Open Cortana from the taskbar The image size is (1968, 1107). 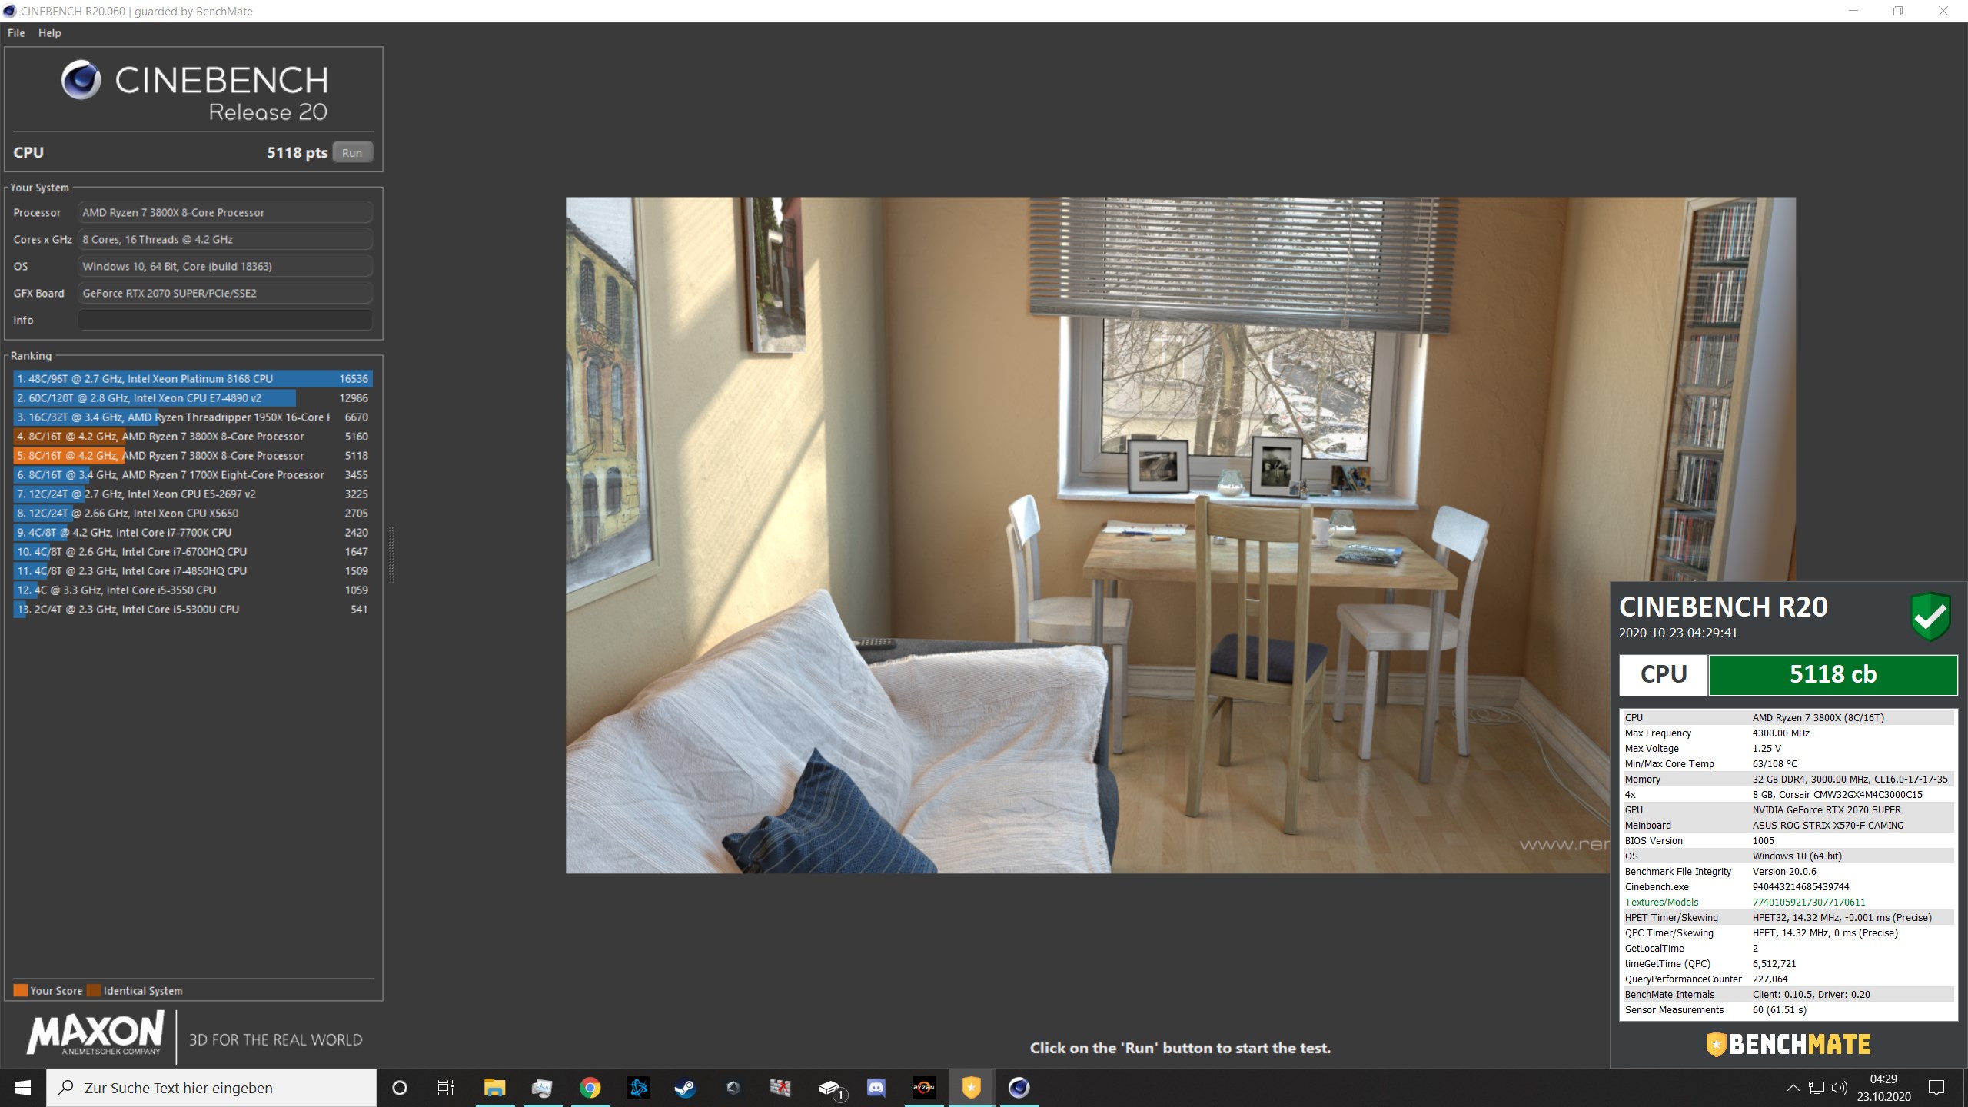tap(399, 1088)
